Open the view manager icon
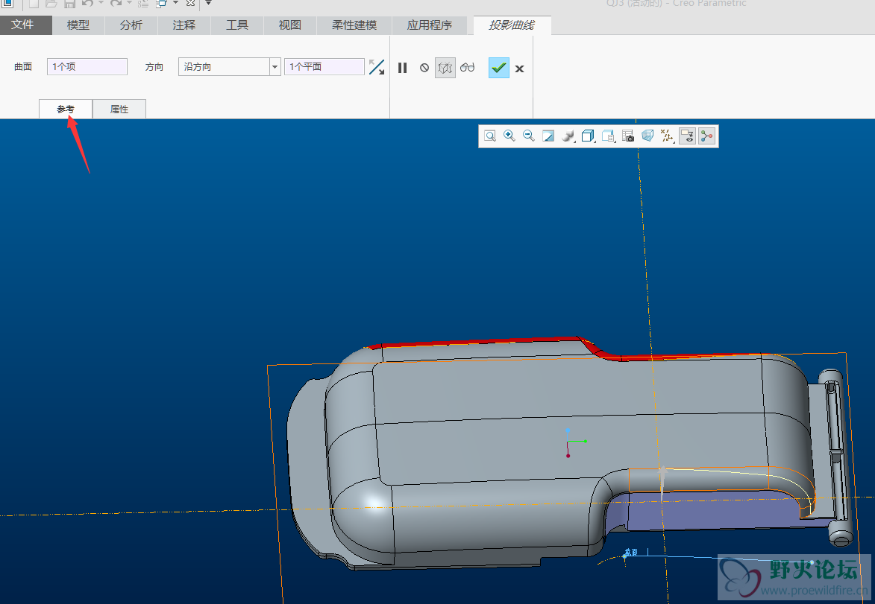 tap(608, 136)
